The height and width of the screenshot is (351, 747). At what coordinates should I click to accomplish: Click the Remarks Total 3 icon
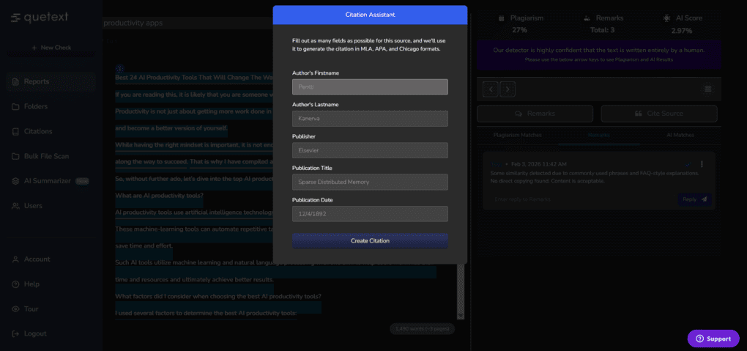[x=587, y=18]
